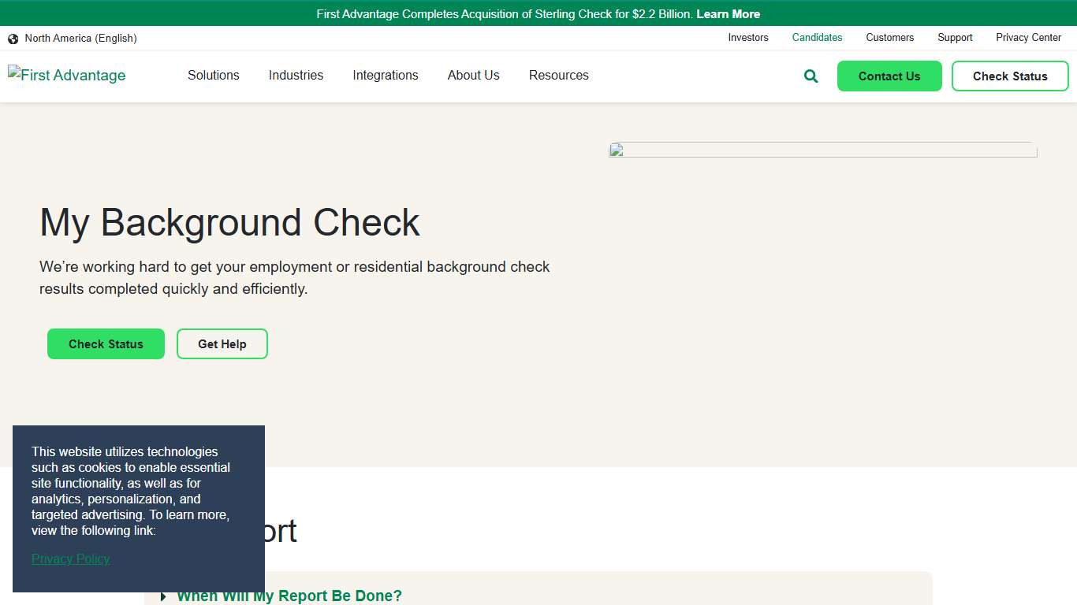Screen dimensions: 1077x605
Task: Open the Solutions dropdown menu
Action: pos(213,75)
